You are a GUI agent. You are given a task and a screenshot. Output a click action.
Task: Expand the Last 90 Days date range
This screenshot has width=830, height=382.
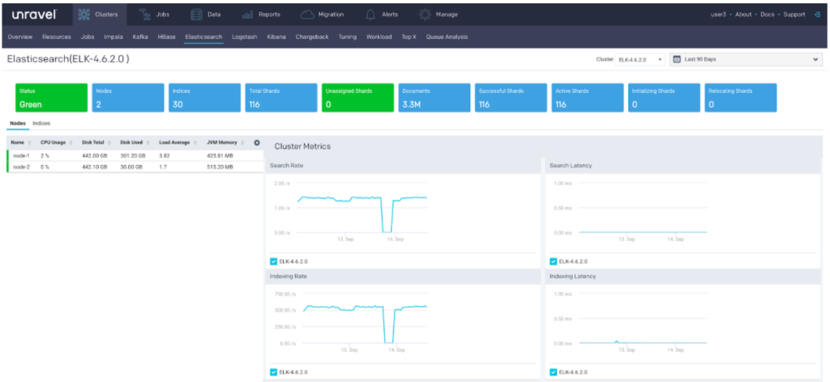pos(747,59)
